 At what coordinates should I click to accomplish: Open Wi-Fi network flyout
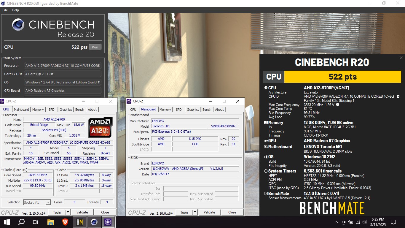click(x=358, y=222)
